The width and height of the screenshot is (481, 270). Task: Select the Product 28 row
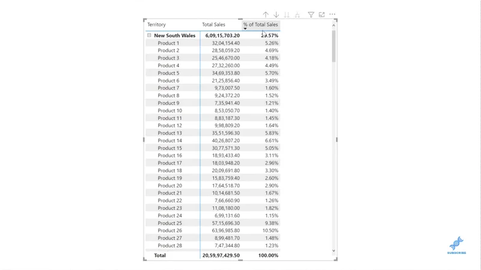click(213, 245)
